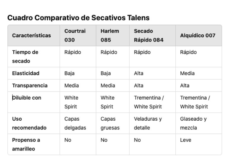Click the Capas gruesas cell
Screen dimensions: 231x166
(110, 123)
